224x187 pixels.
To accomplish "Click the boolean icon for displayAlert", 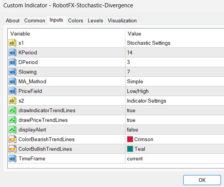I will [12, 130].
